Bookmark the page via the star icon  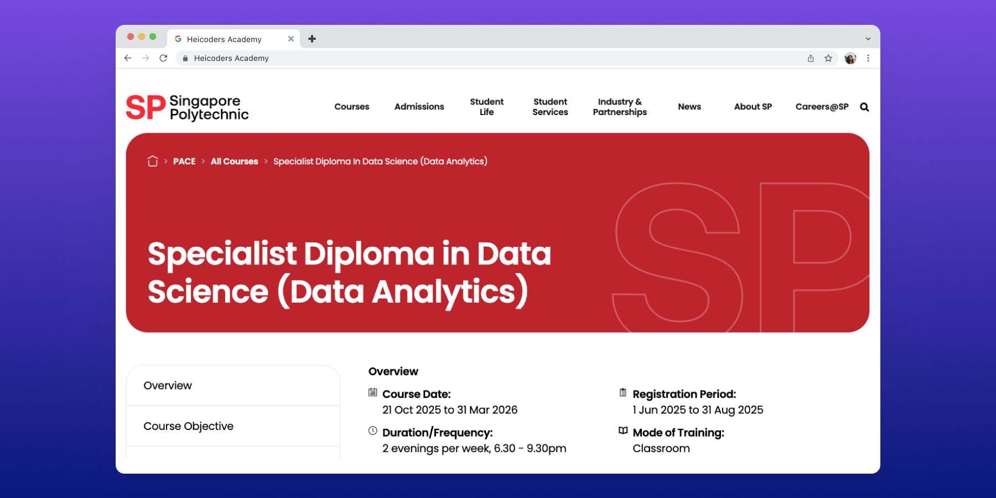tap(828, 58)
